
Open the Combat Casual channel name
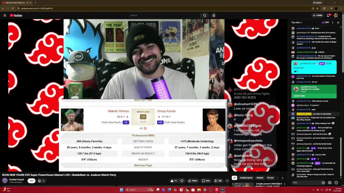[16, 180]
